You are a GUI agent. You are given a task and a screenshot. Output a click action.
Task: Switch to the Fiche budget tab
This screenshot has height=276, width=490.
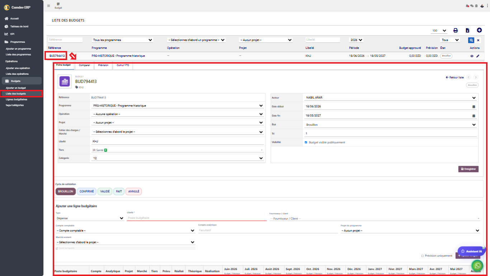pyautogui.click(x=63, y=65)
